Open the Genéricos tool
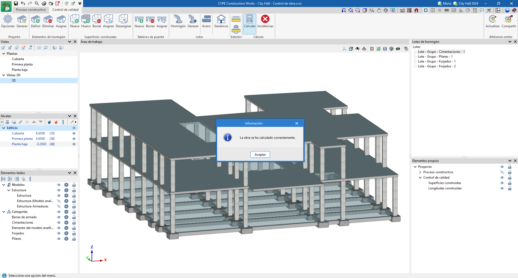 [221, 19]
